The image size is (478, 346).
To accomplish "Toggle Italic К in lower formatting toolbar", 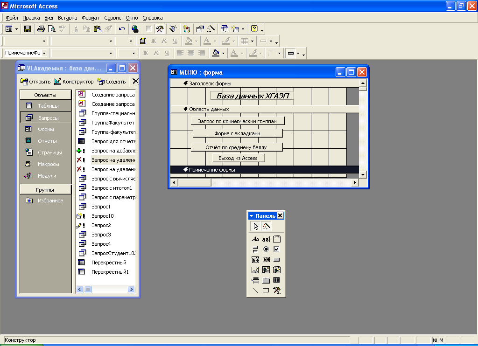I will (x=156, y=53).
